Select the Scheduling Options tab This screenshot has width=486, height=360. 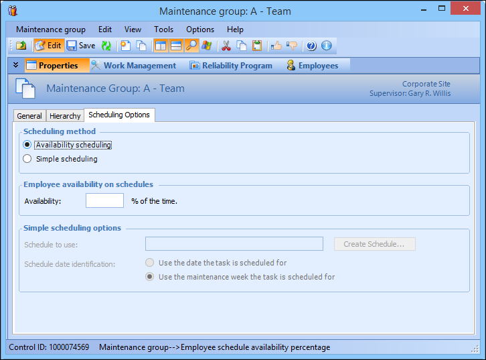[x=119, y=115]
